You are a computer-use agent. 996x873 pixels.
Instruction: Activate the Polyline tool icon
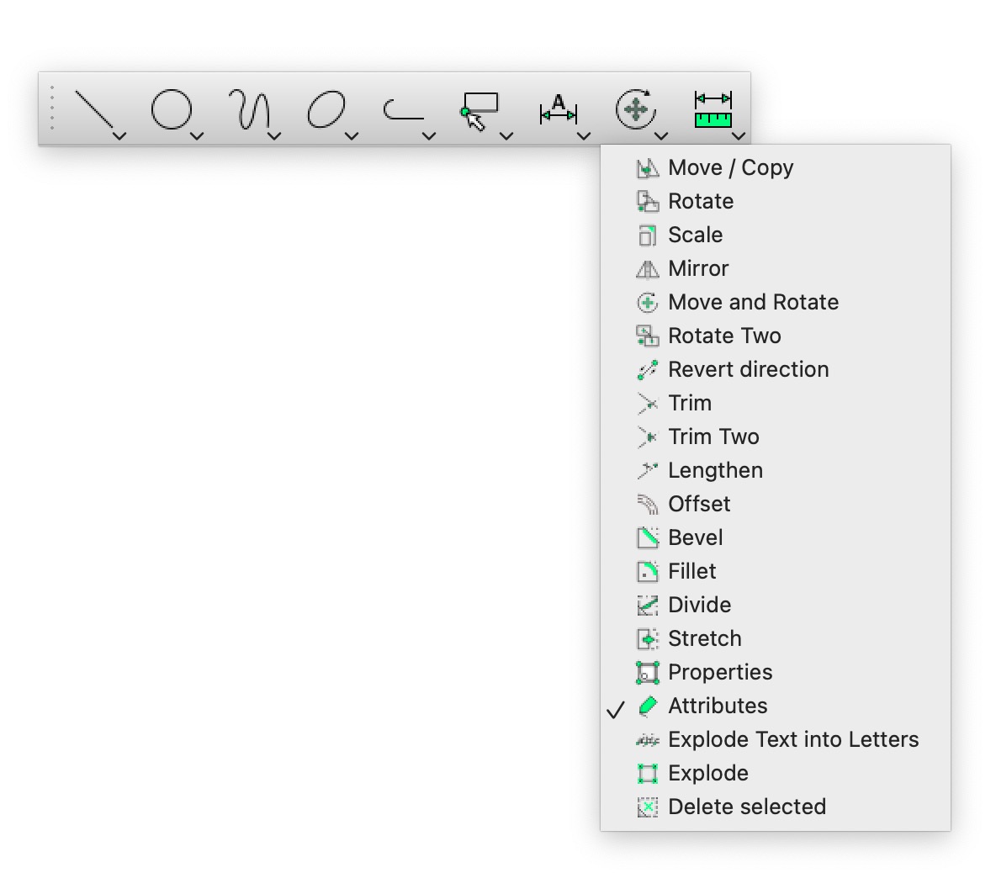coord(403,110)
